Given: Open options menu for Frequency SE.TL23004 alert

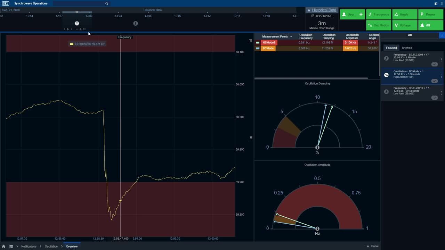Looking at the screenshot, I should click(442, 59).
